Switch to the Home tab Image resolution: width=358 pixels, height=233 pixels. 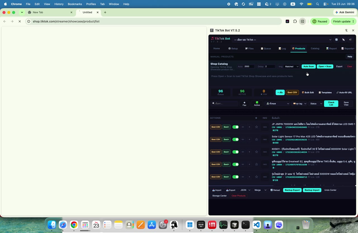point(216,48)
